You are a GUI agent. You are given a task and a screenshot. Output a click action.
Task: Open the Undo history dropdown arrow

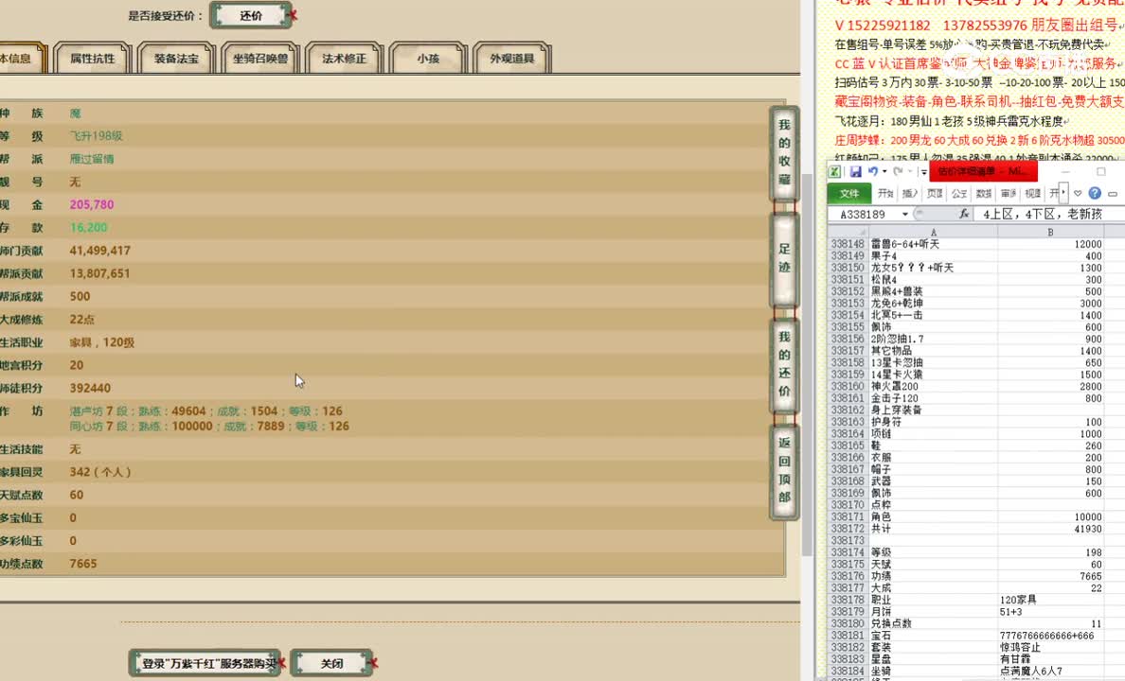884,171
